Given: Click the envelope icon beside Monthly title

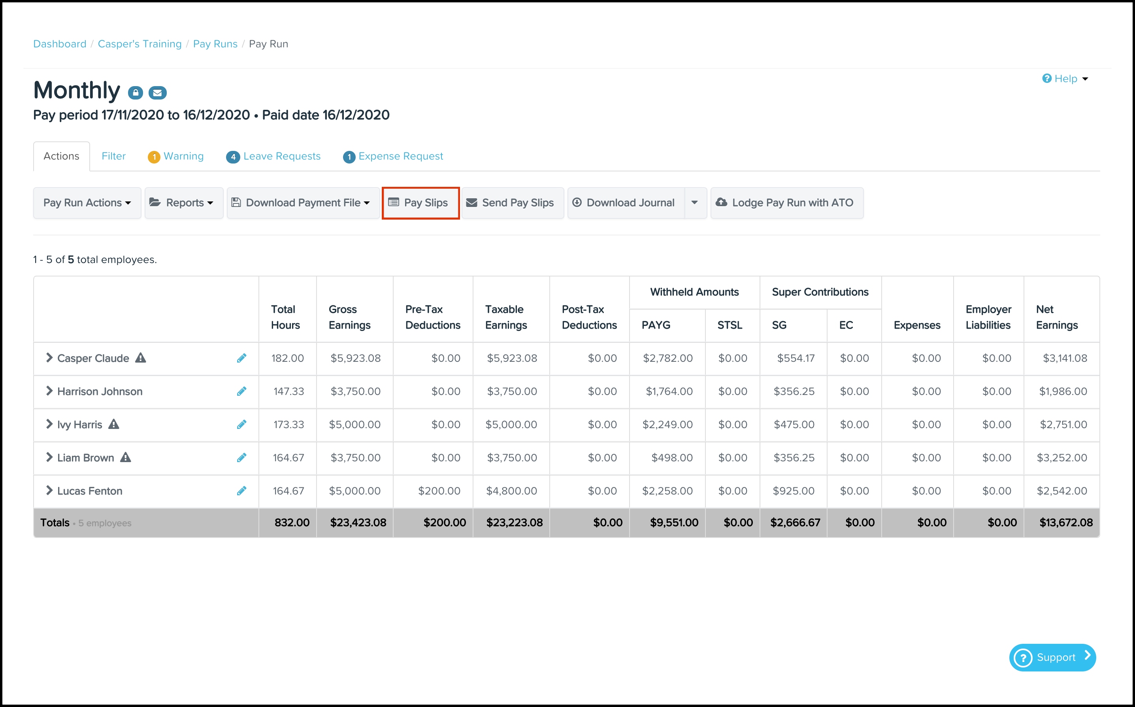Looking at the screenshot, I should (x=158, y=92).
